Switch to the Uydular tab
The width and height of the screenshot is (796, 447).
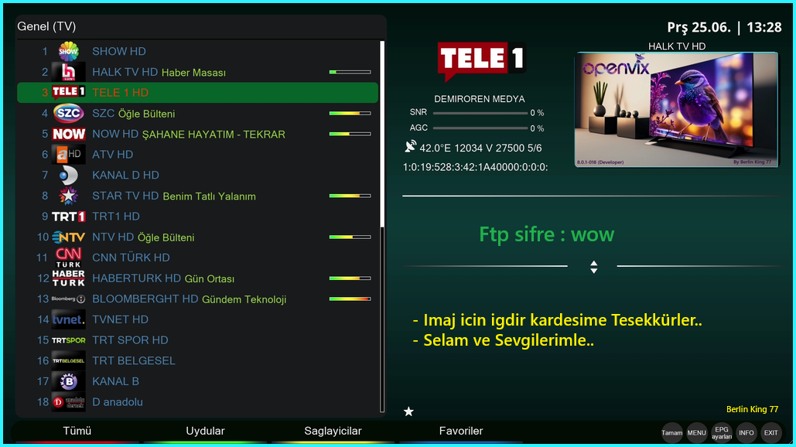coord(205,431)
